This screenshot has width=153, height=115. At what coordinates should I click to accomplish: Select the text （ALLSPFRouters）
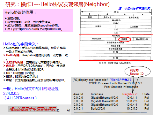[x=20, y=98]
